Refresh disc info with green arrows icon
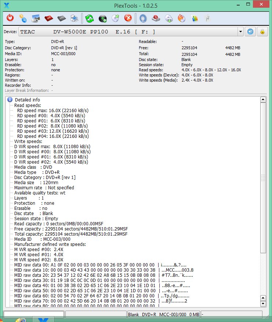Screen dimensions: 272x322 click(90, 18)
